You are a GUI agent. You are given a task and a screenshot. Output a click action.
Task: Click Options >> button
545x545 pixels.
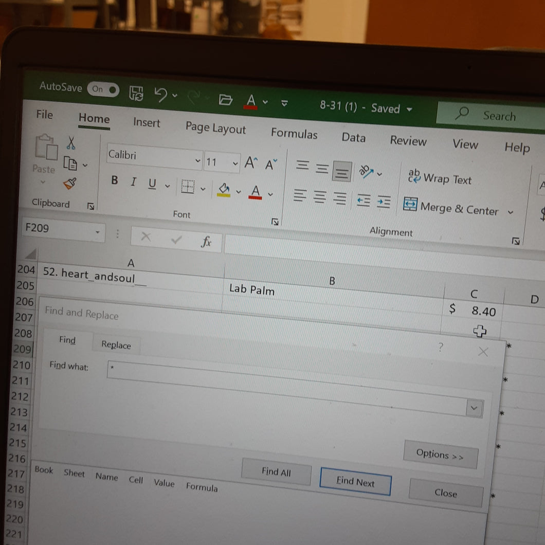coord(440,455)
